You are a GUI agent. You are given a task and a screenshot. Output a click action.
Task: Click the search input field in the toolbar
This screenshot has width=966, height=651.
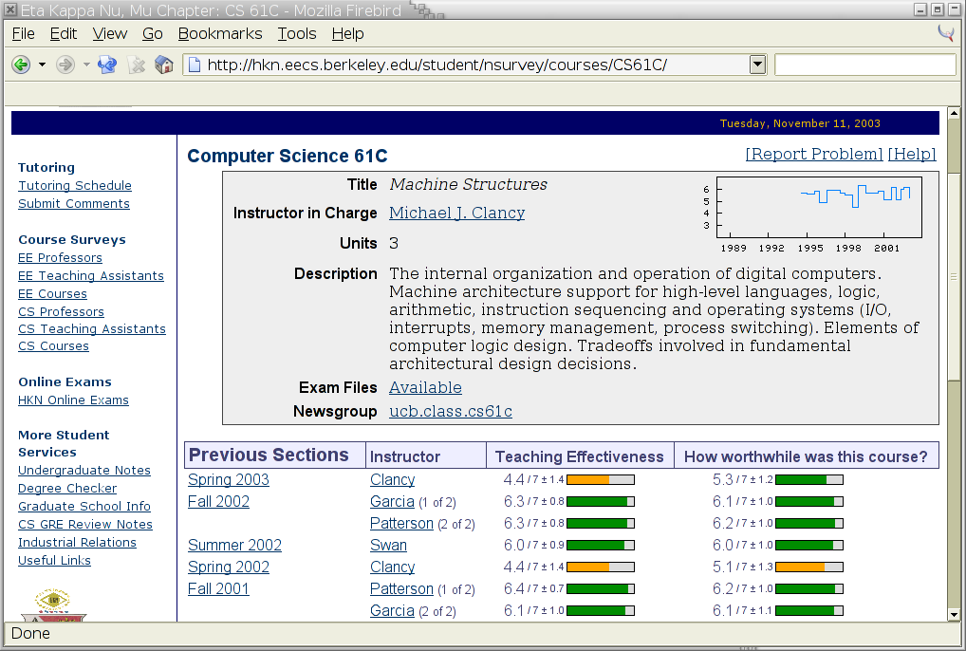click(864, 65)
